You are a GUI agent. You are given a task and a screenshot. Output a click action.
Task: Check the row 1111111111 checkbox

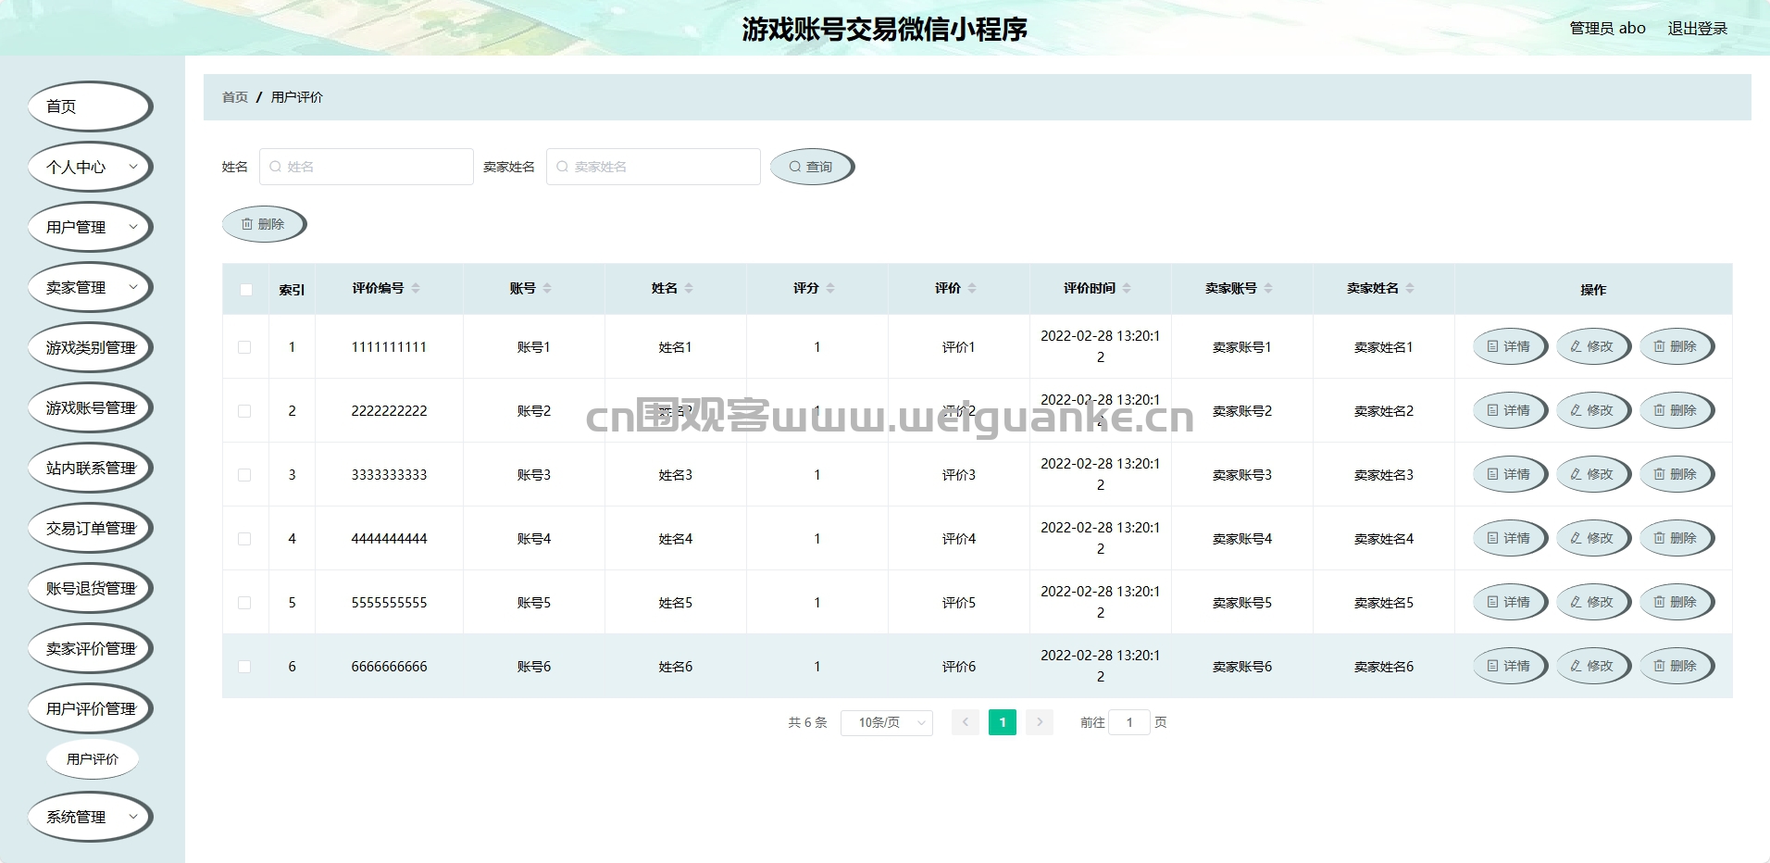coord(244,347)
